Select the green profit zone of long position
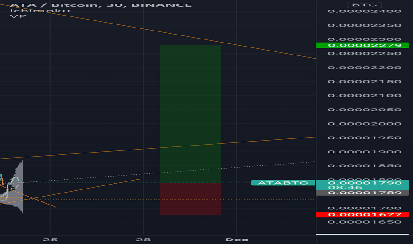 coord(190,114)
